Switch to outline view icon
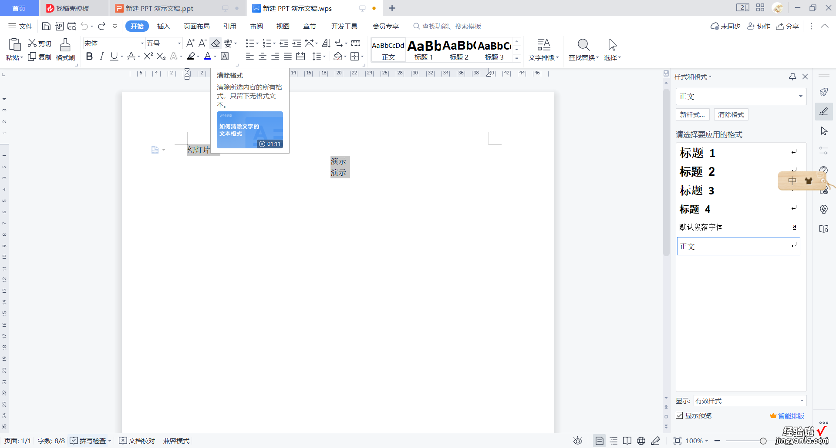This screenshot has height=448, width=836. 614,441
